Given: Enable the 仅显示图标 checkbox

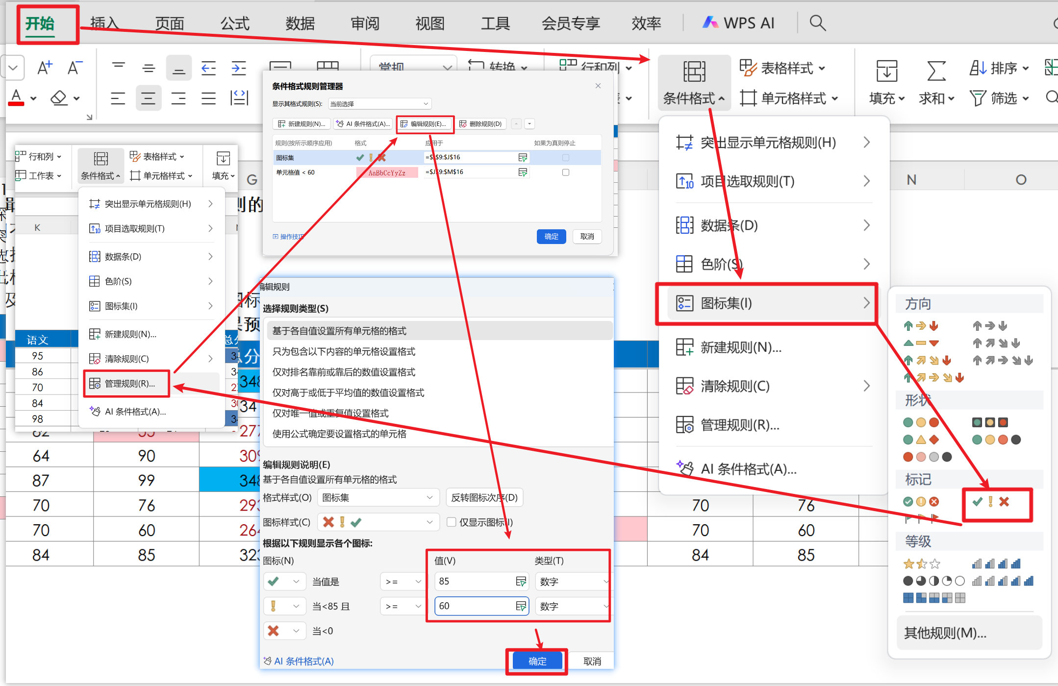Looking at the screenshot, I should point(452,522).
